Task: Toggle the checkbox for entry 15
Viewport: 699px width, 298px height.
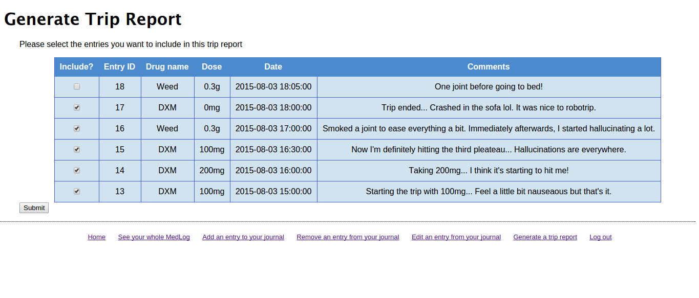Action: 77,150
